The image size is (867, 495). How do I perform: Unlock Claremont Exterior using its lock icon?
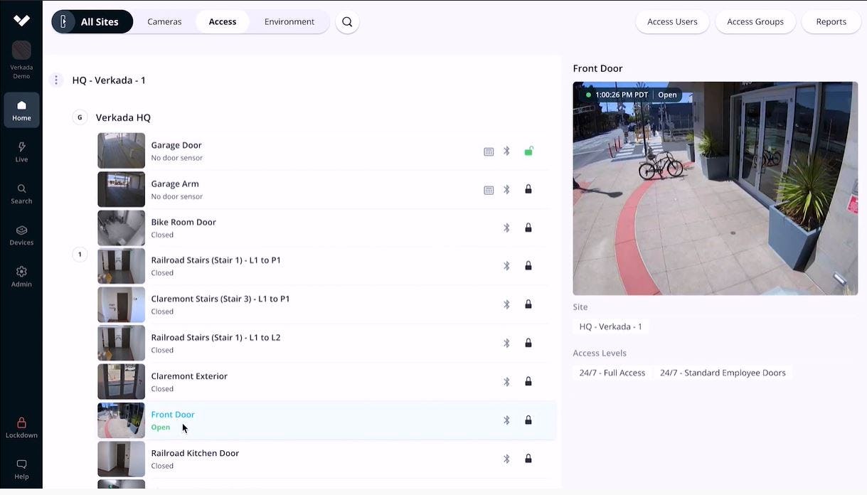(x=528, y=381)
